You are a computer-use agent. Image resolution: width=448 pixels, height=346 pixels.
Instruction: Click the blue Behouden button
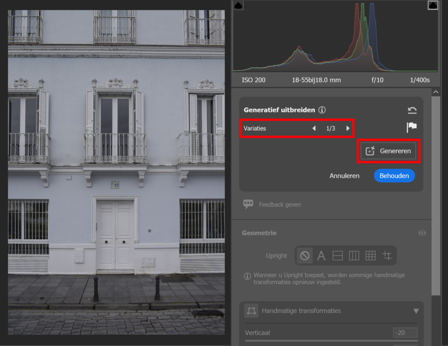[x=394, y=176]
